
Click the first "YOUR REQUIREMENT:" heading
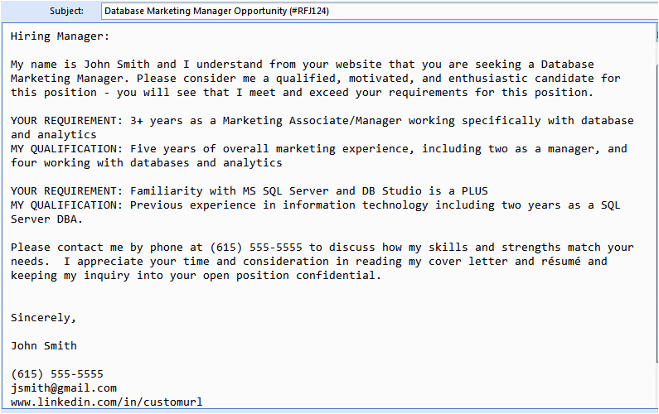pos(67,121)
